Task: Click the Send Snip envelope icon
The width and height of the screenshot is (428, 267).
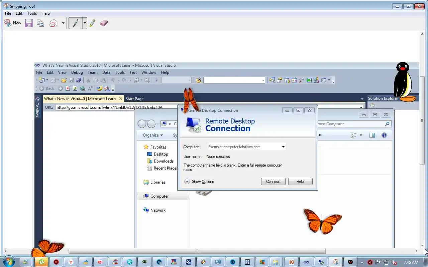Action: [53, 23]
